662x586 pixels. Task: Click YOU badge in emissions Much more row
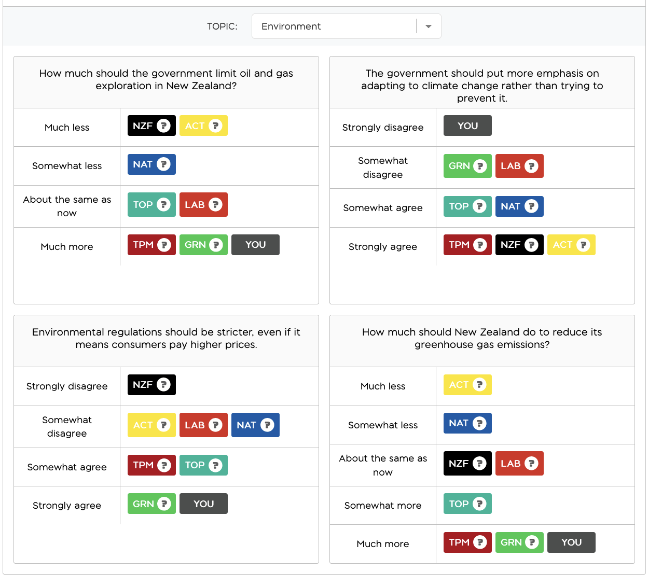coord(571,542)
